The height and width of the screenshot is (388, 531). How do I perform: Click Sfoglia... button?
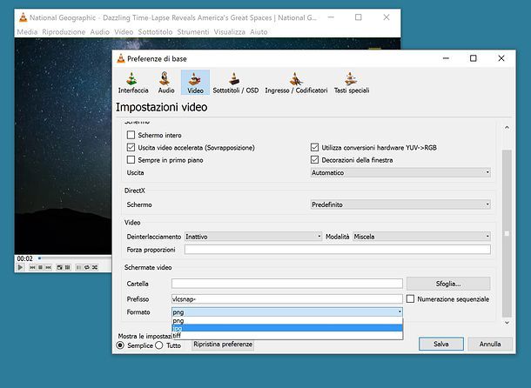[x=448, y=284]
